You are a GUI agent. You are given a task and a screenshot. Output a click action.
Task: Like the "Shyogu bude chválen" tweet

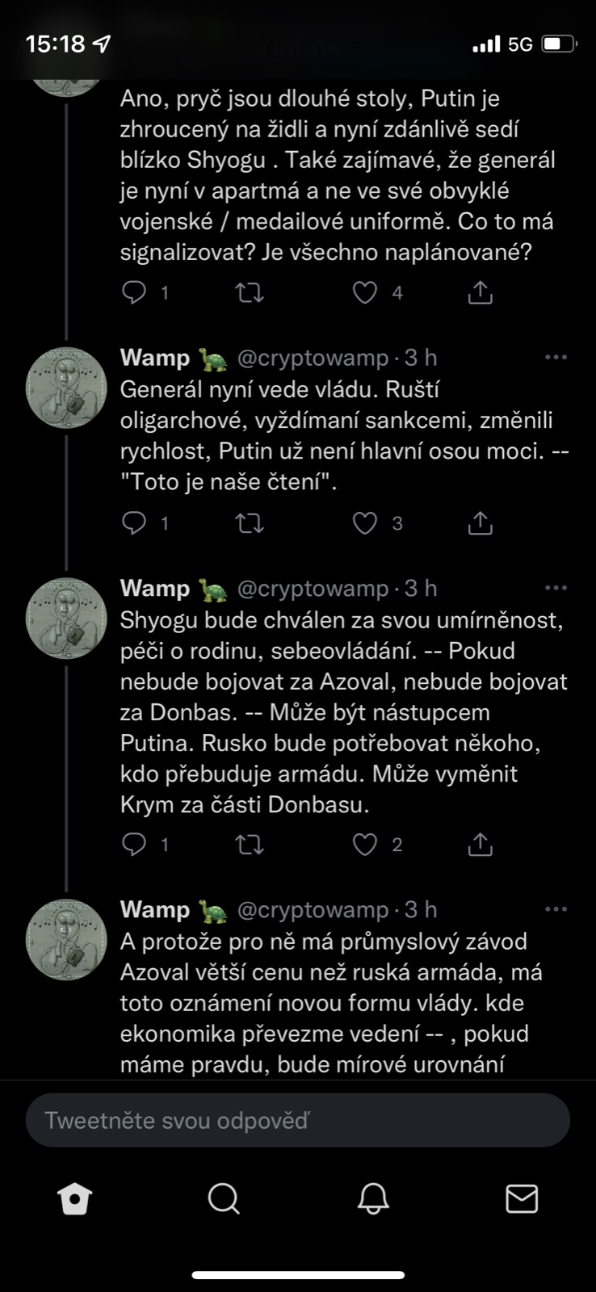point(365,845)
